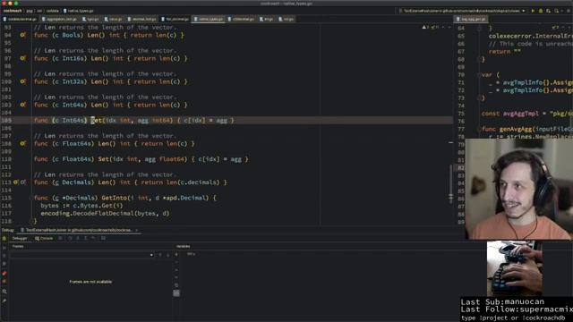Screen dimensions: 573x322
Task: Collapse the GetInto function fold marker at line 115
Action: pyautogui.click(x=30, y=198)
